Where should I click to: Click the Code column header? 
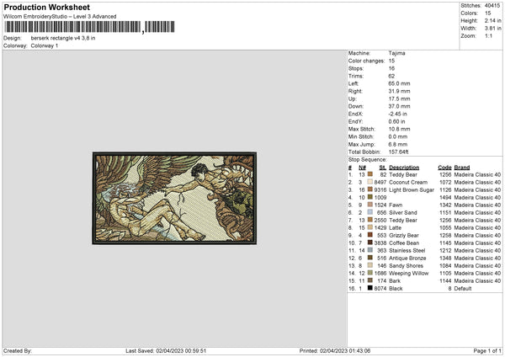click(444, 168)
